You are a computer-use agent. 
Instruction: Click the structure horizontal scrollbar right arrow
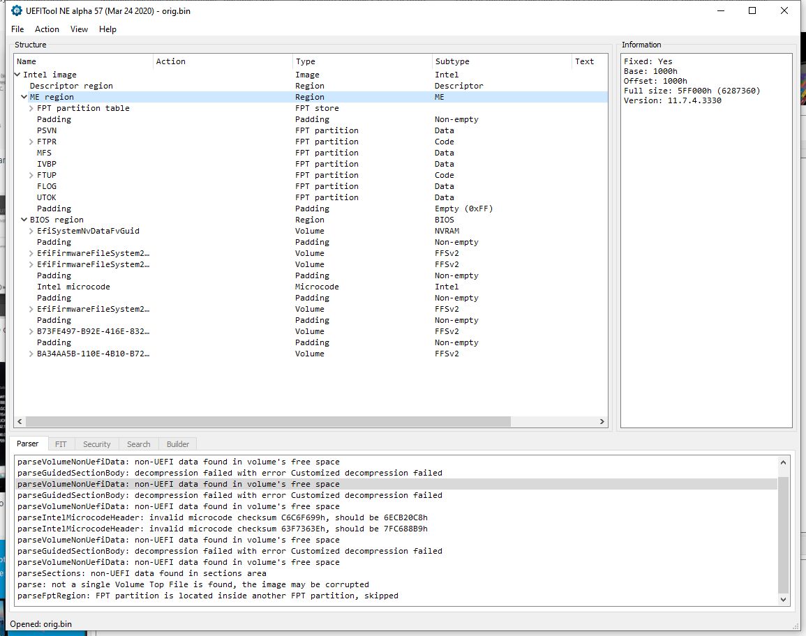[603, 422]
